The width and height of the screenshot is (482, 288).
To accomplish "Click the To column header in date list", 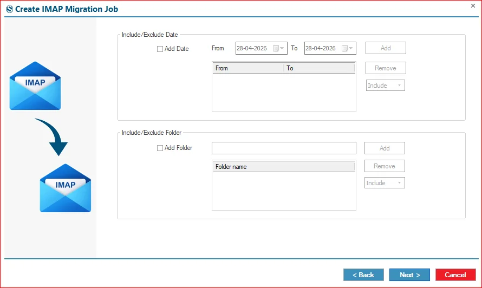I will pyautogui.click(x=319, y=68).
